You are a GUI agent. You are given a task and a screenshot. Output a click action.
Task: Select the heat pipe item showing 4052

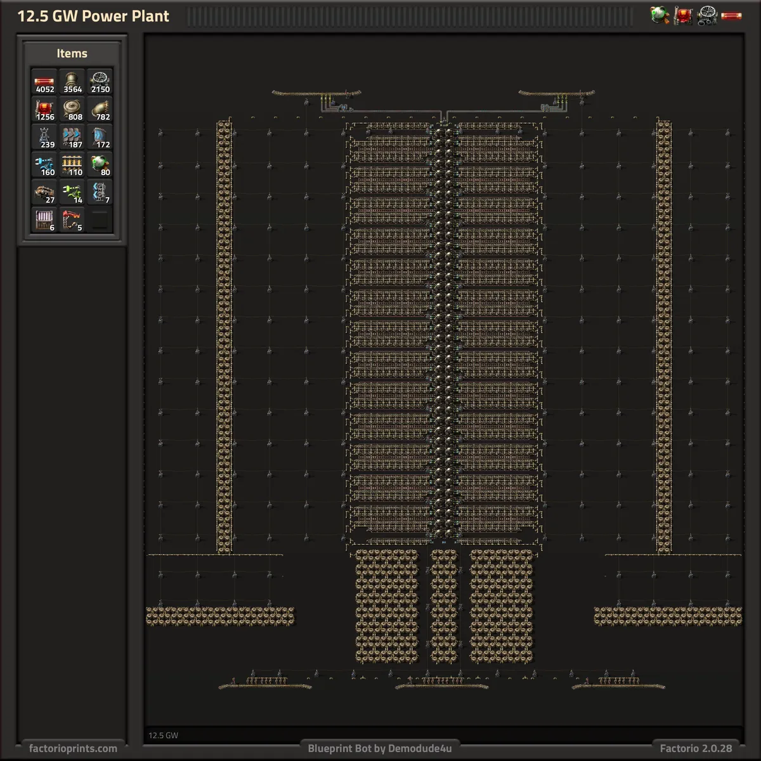tap(44, 81)
